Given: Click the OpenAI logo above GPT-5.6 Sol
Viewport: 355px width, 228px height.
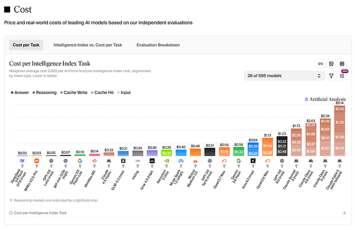Looking at the screenshot, I should [282, 161].
